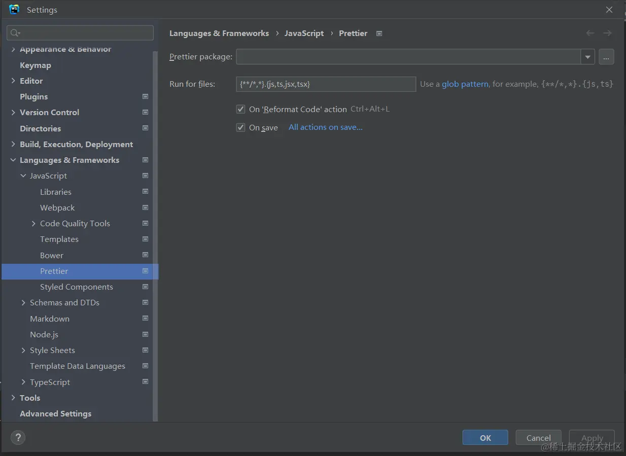This screenshot has width=626, height=456.
Task: Collapse Languages & Frameworks section
Action: pos(13,160)
